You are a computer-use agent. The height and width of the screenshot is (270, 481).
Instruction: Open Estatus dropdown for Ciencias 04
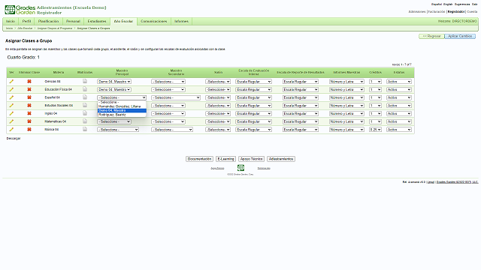[399, 82]
